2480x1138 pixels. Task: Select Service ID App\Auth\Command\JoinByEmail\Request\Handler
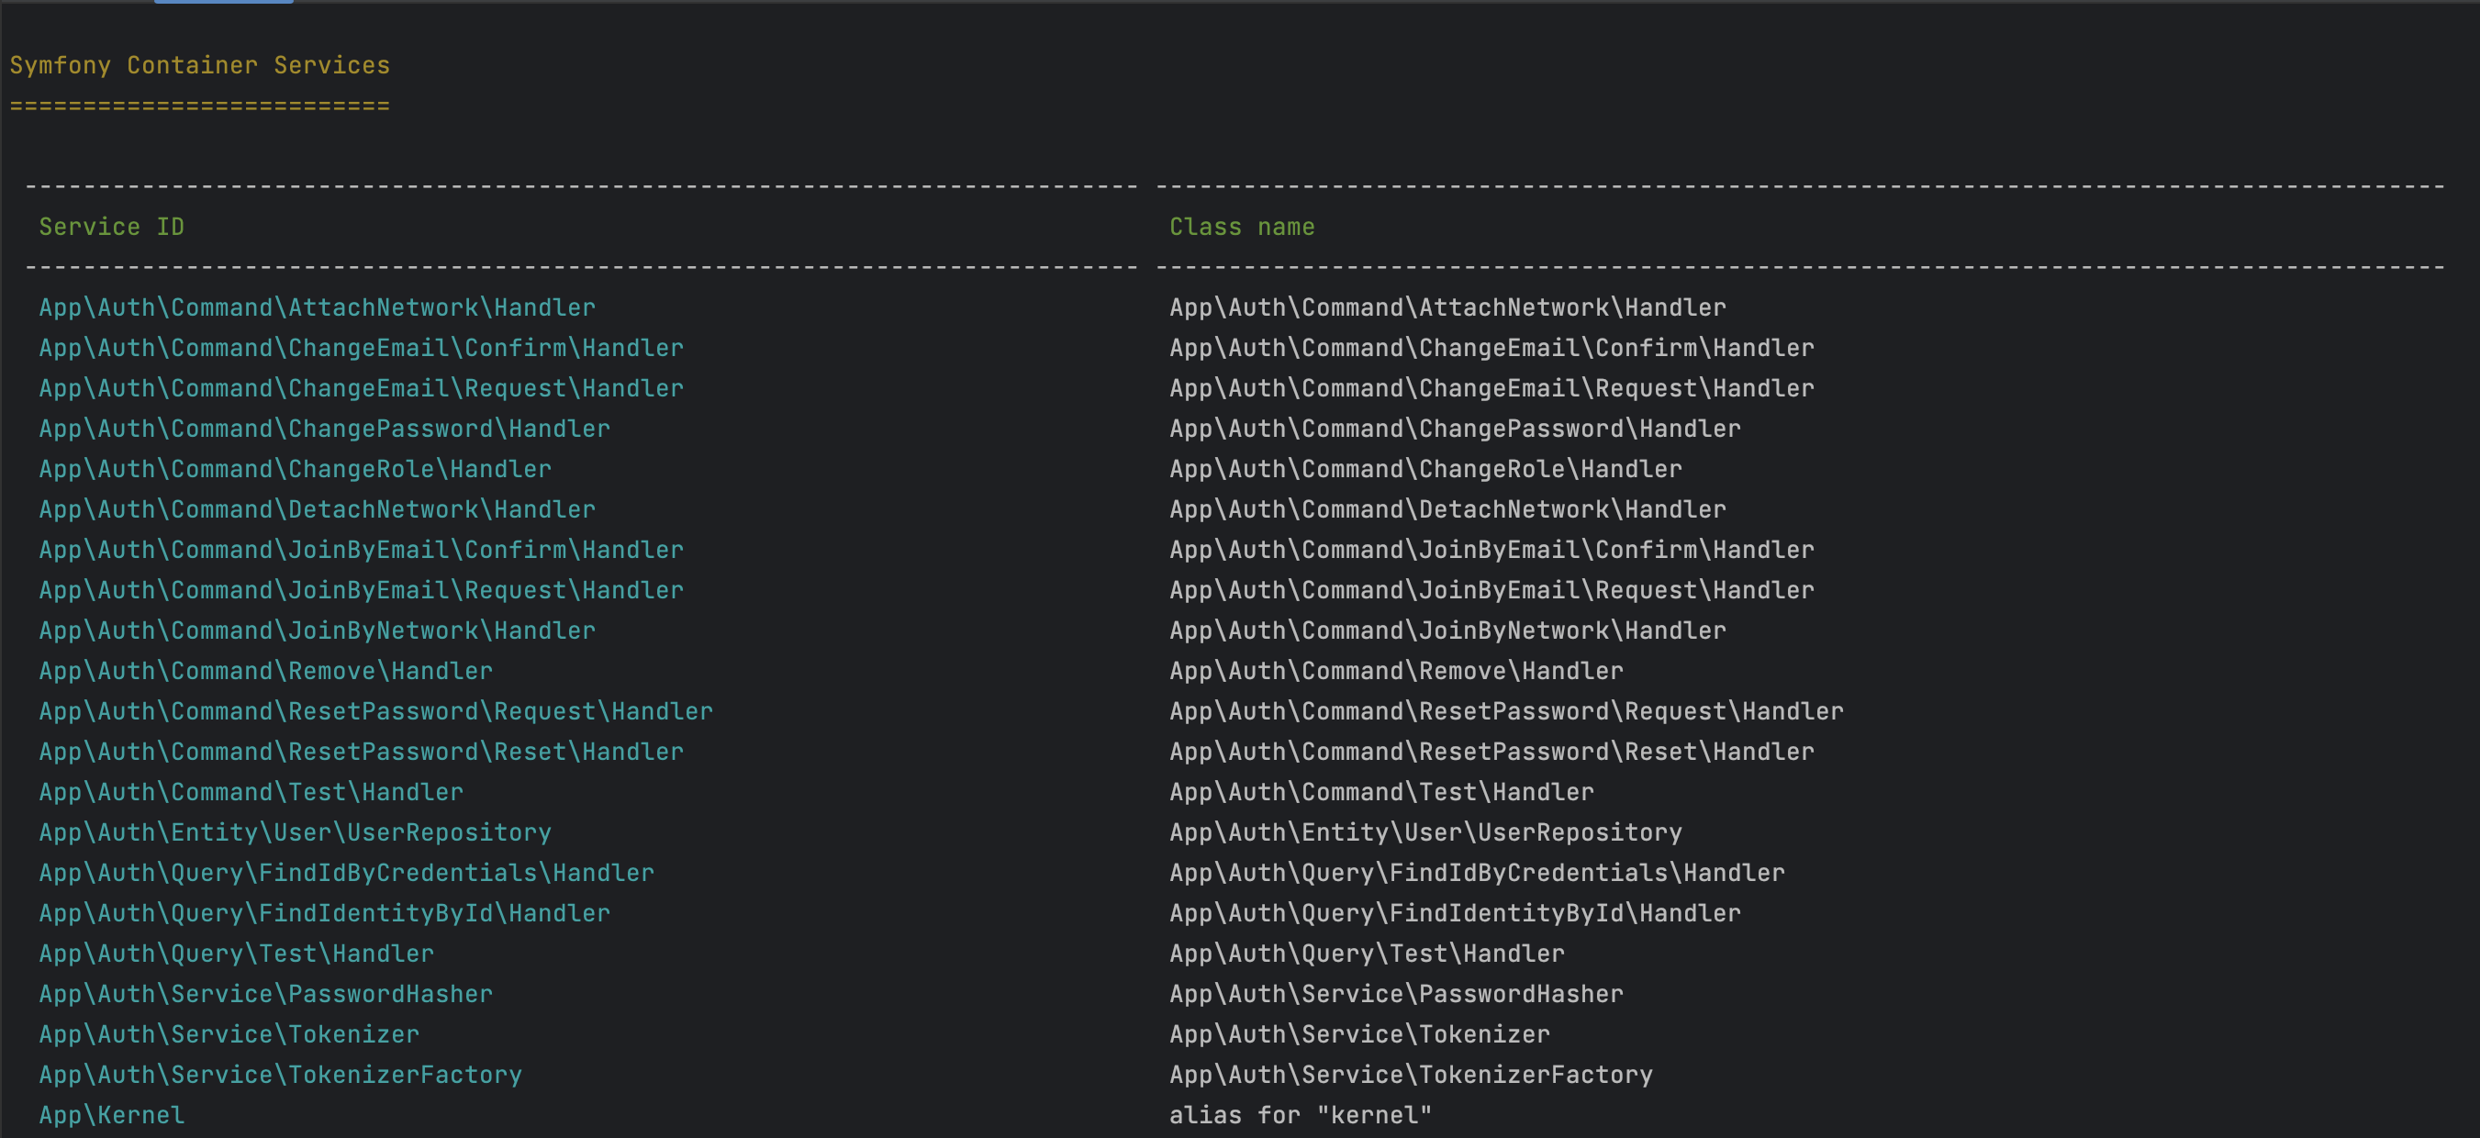pos(361,591)
